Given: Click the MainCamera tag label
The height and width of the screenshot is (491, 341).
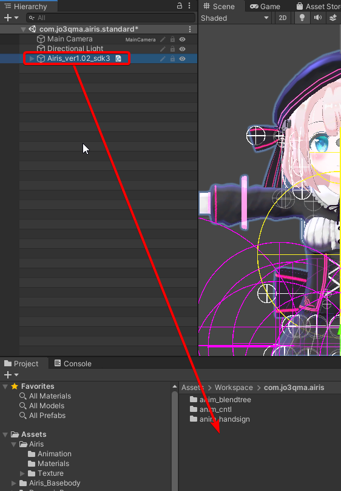Looking at the screenshot, I should coord(141,40).
